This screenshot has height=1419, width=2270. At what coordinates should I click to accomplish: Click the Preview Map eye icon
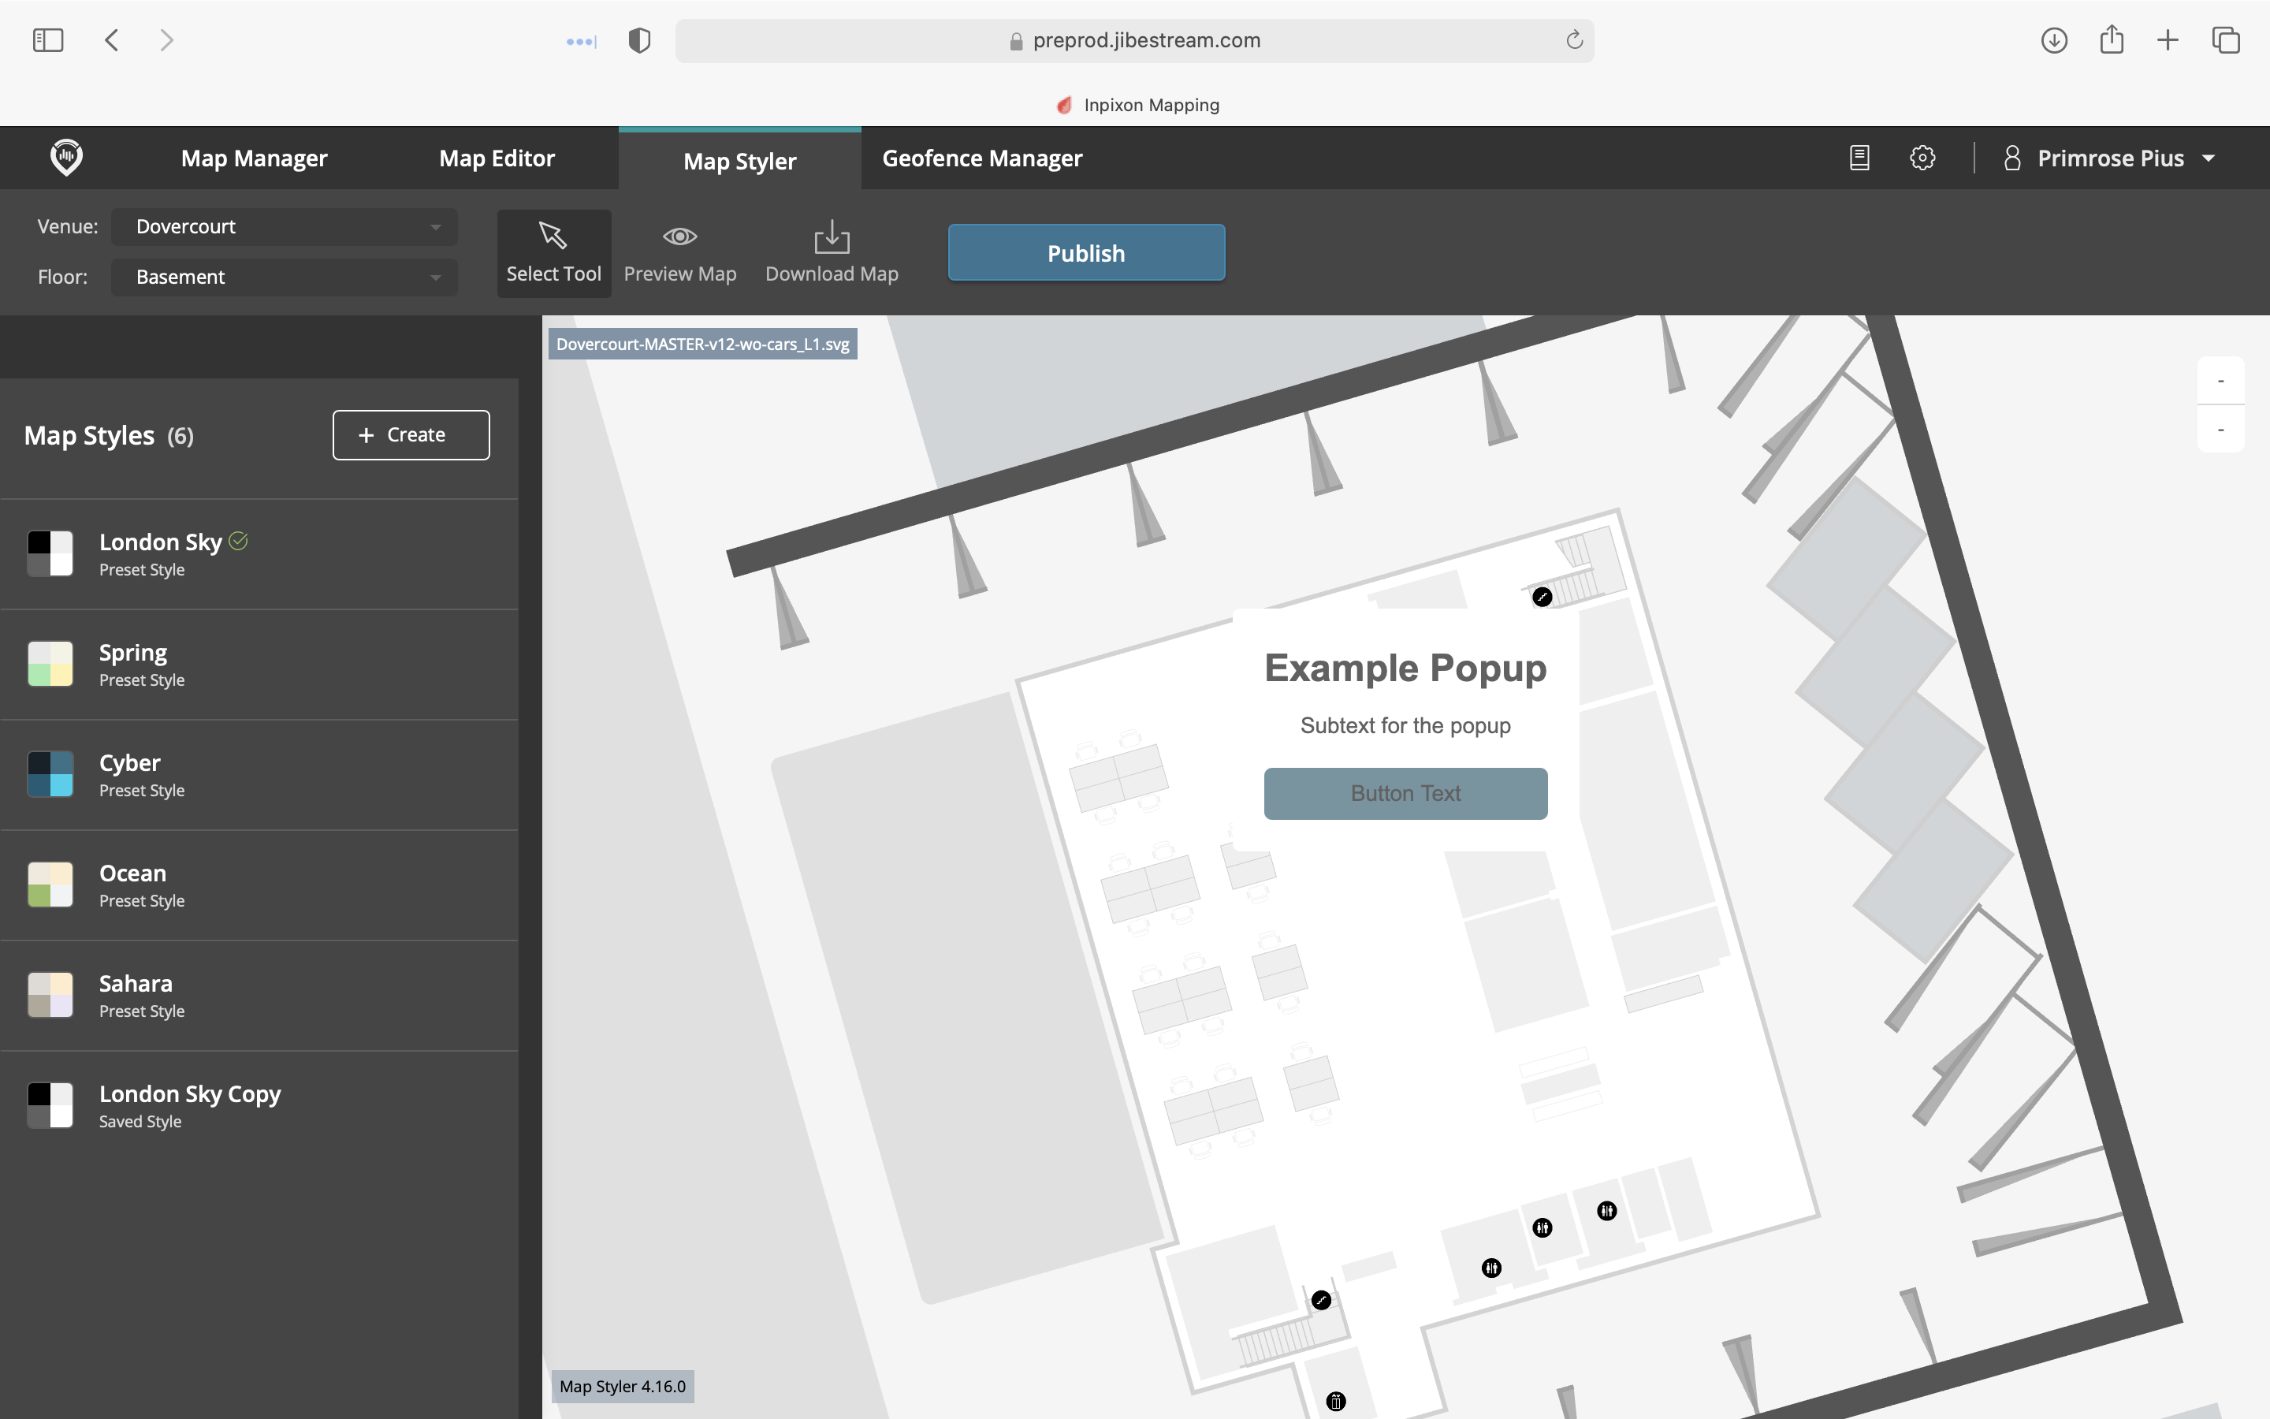tap(679, 236)
